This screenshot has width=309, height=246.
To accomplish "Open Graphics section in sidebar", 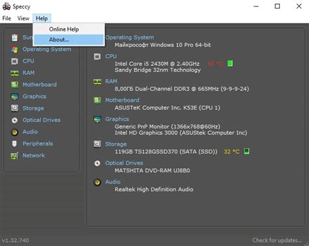I will (35, 97).
